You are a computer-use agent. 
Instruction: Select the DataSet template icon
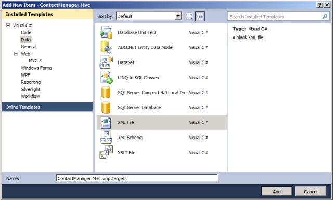(106, 63)
